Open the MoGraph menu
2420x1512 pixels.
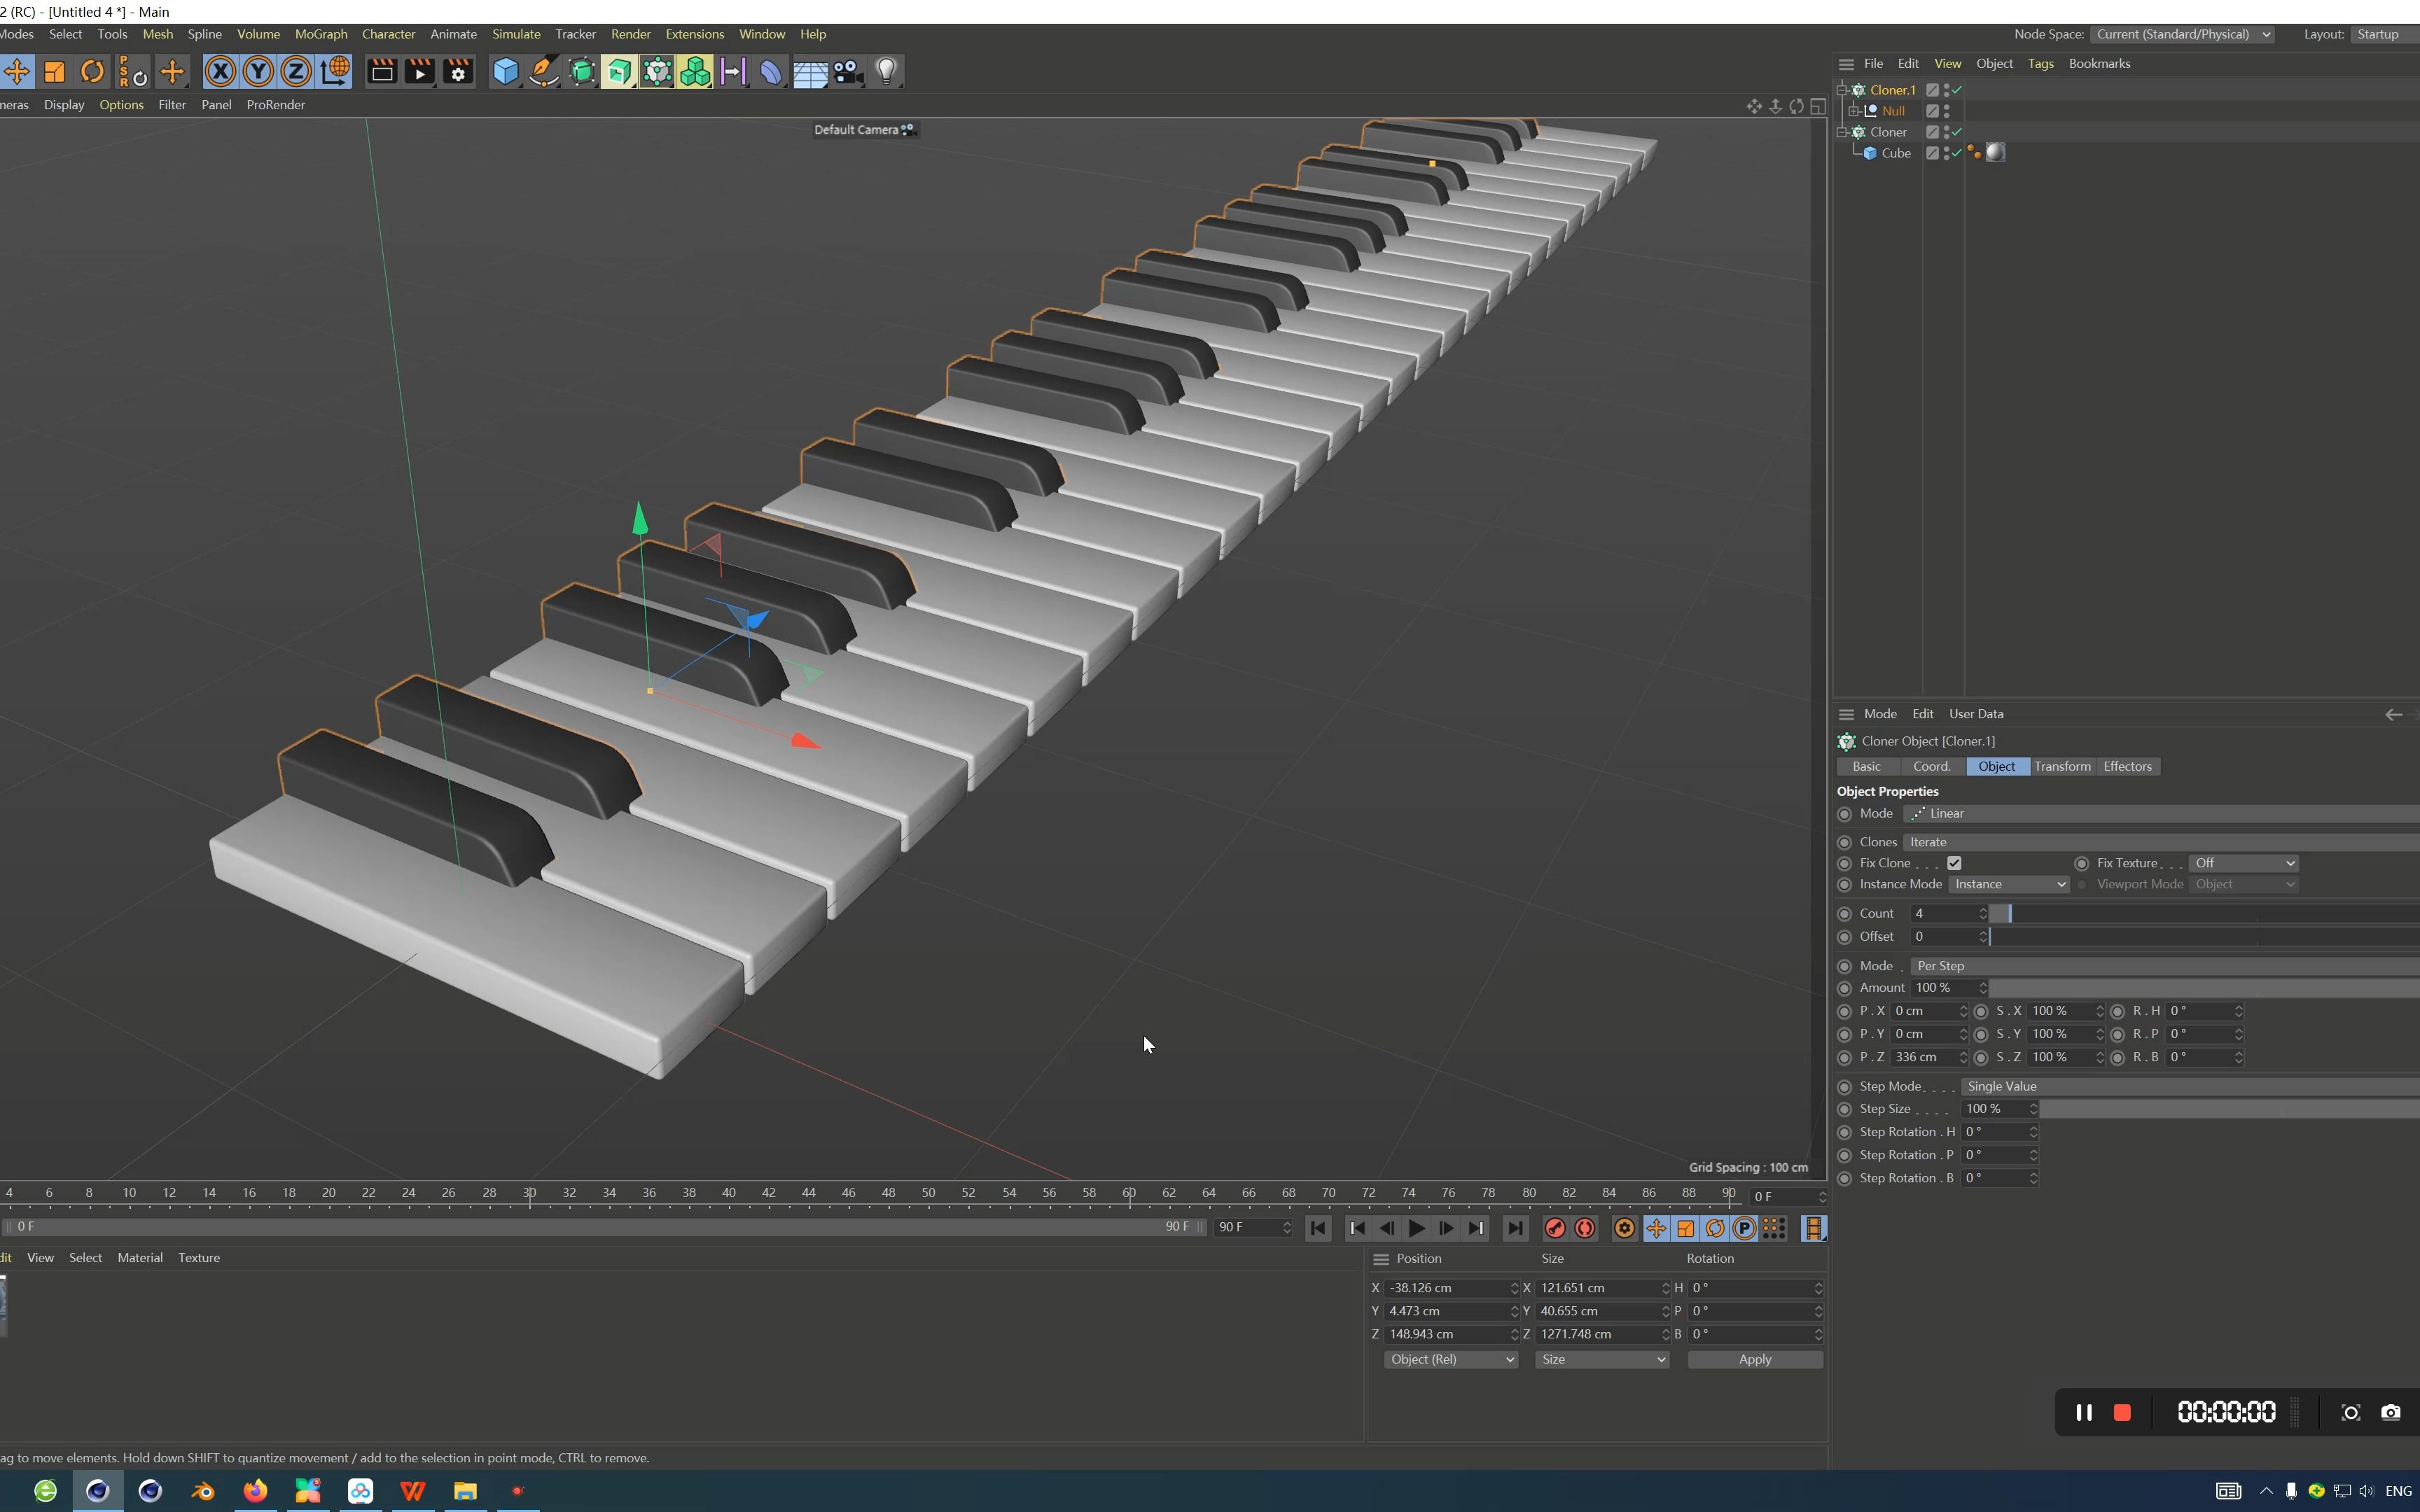click(x=320, y=33)
